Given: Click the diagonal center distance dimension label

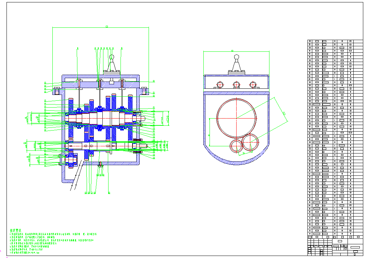Looking at the screenshot, I should pos(284,113).
